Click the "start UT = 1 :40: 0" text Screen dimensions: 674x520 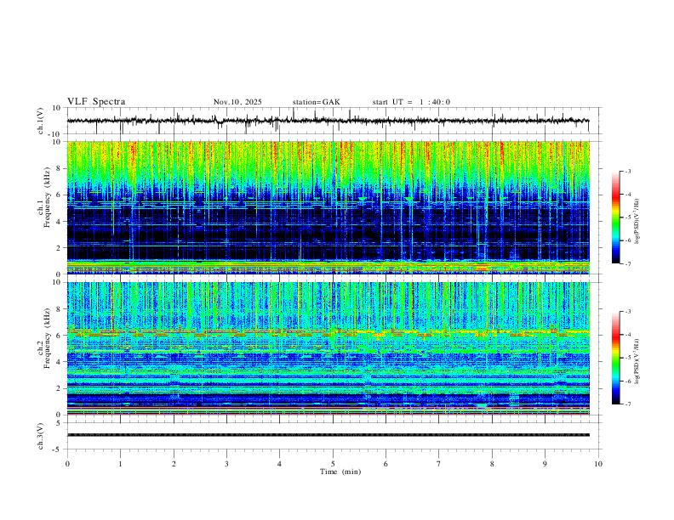pyautogui.click(x=411, y=102)
